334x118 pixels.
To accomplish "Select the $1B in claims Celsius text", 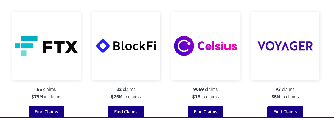I will [206, 97].
